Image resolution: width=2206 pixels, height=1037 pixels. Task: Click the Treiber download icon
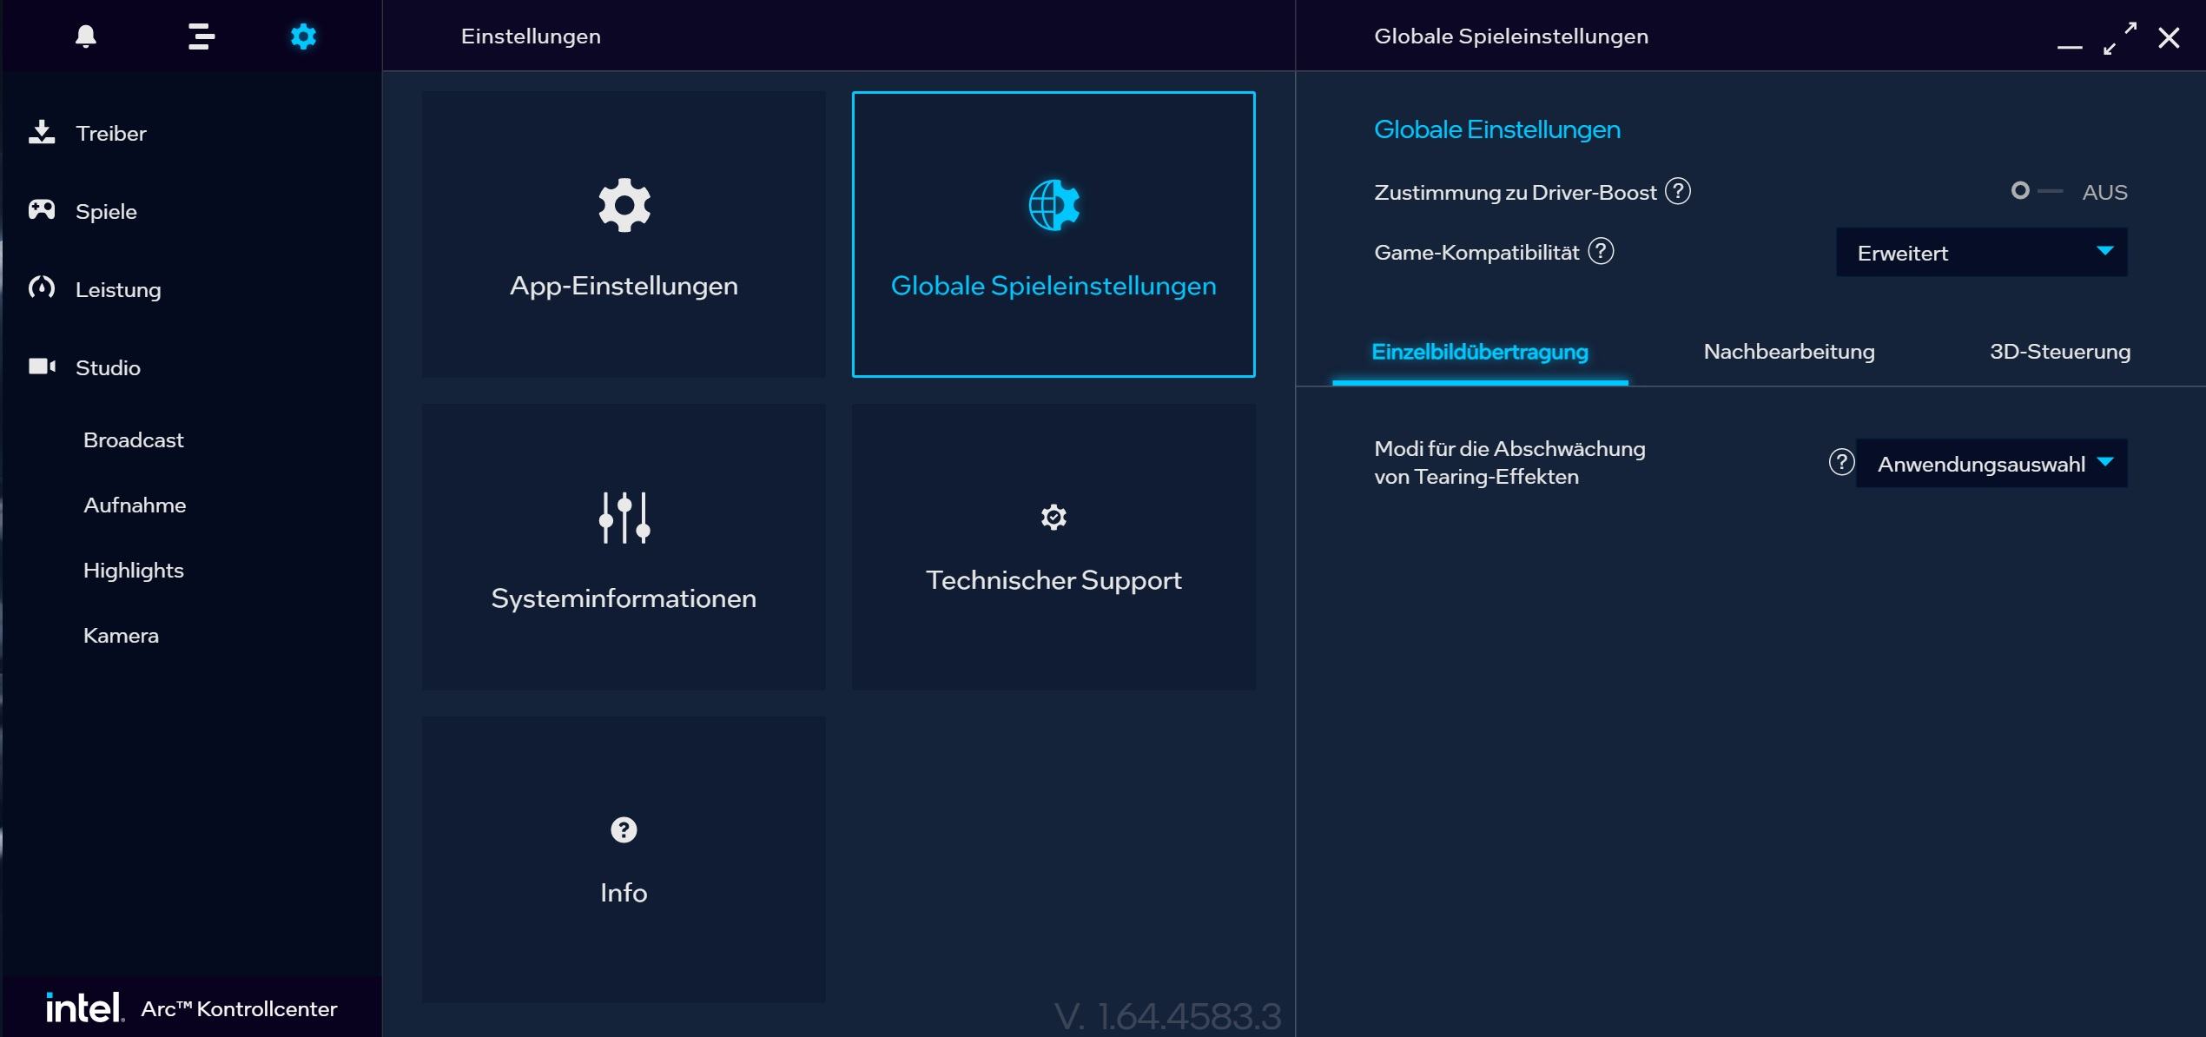click(42, 132)
